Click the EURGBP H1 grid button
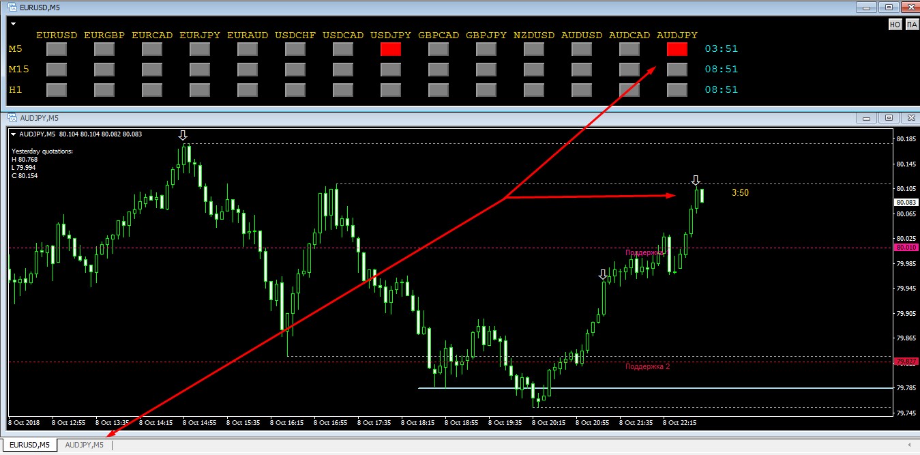 tap(104, 90)
